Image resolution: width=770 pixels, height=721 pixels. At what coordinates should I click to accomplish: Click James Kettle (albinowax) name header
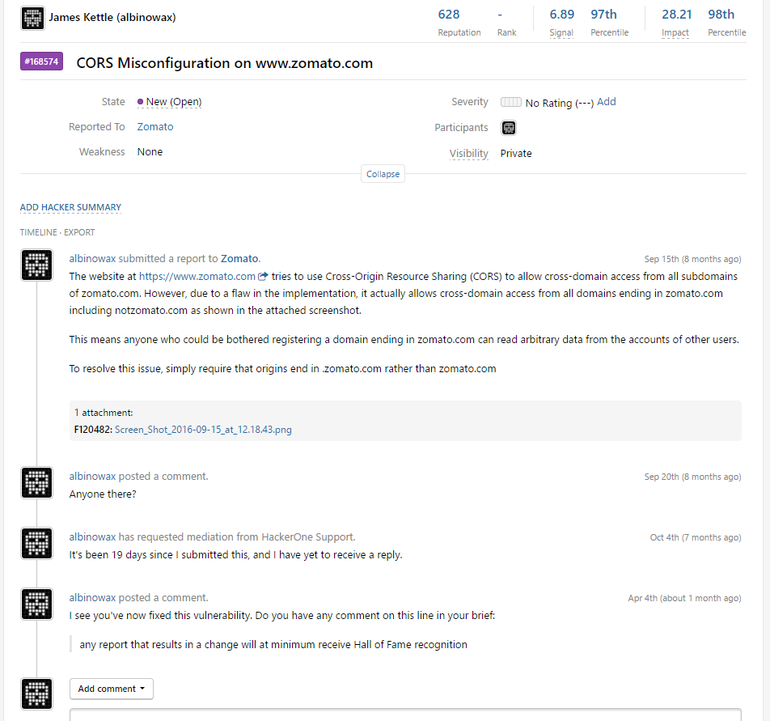[x=112, y=17]
